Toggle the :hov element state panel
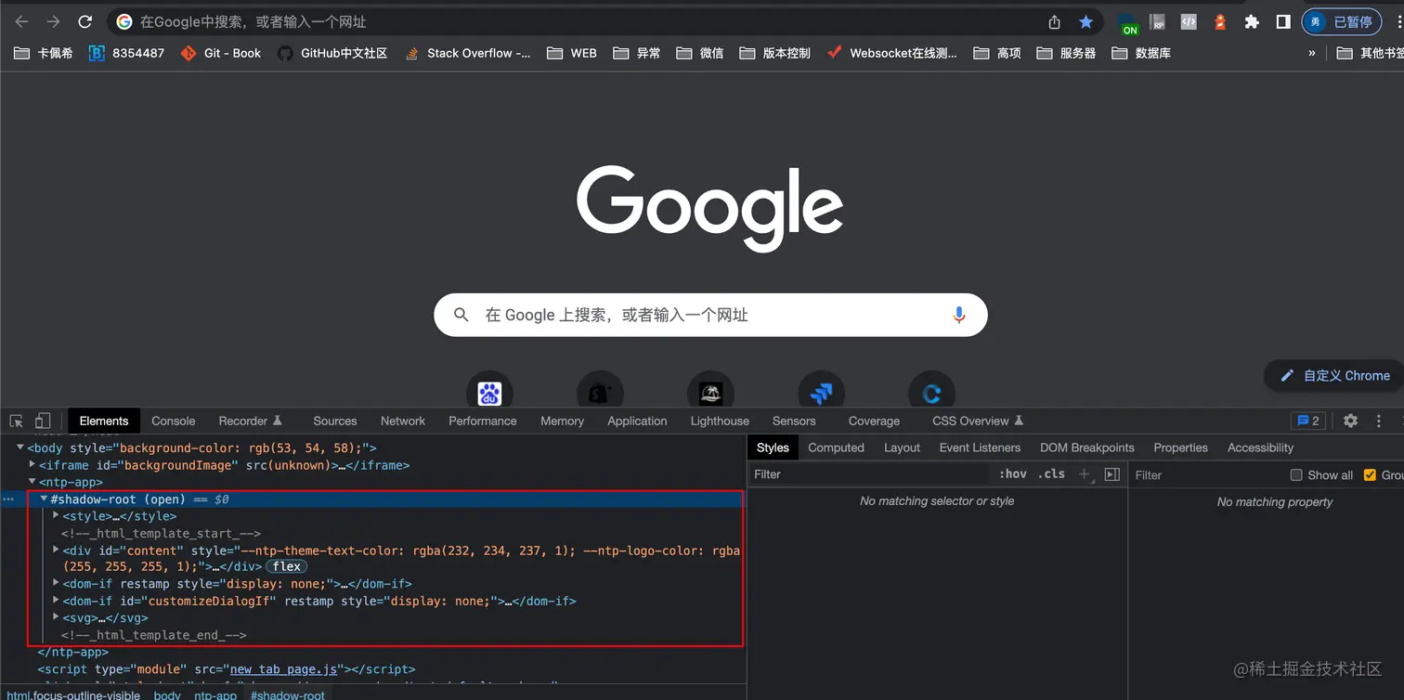 click(x=1013, y=473)
